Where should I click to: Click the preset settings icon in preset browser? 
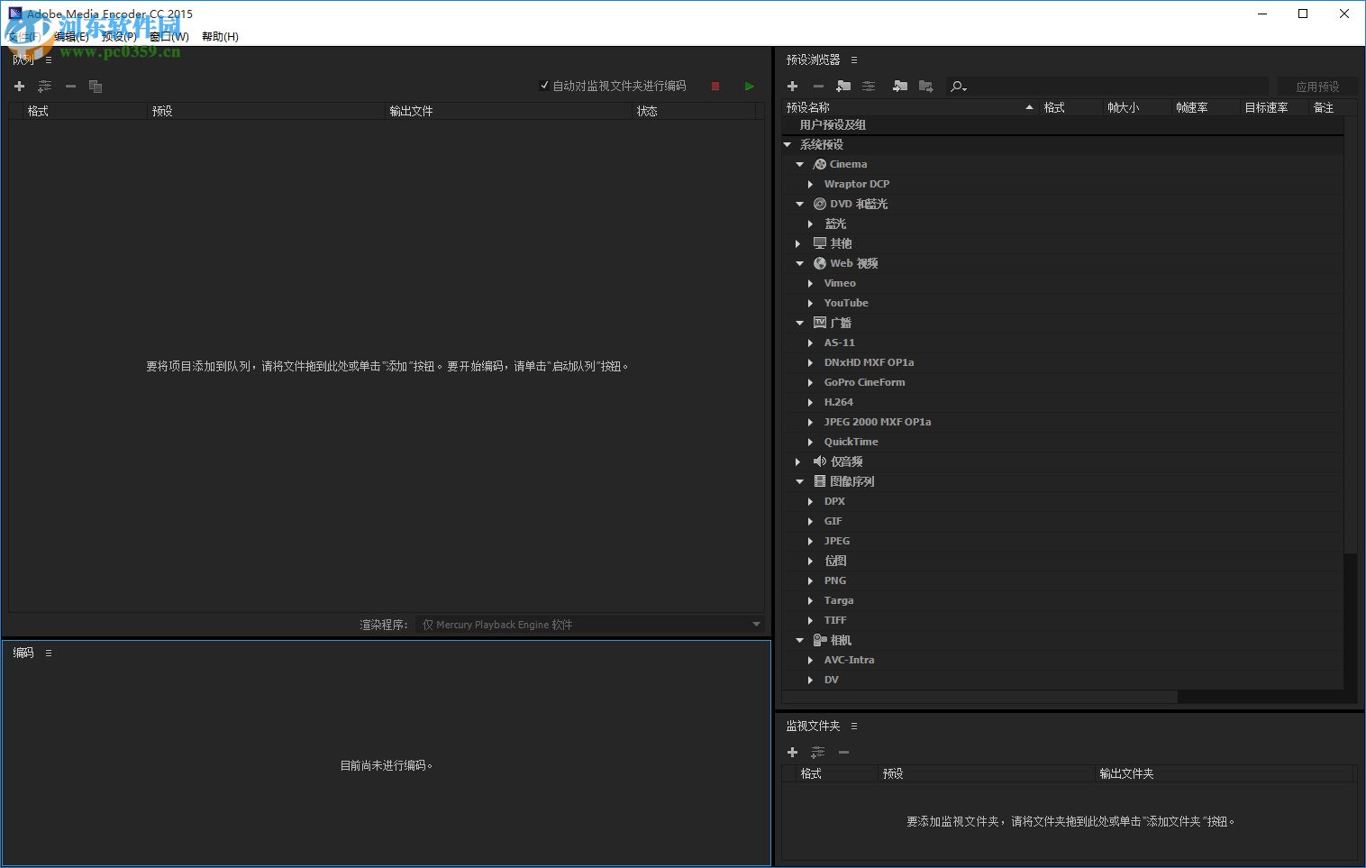coord(868,86)
